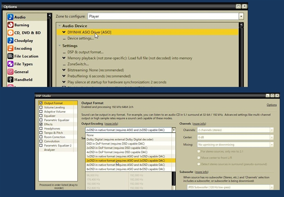284x197 pixels.
Task: Select the General icon
Action: 10,72
